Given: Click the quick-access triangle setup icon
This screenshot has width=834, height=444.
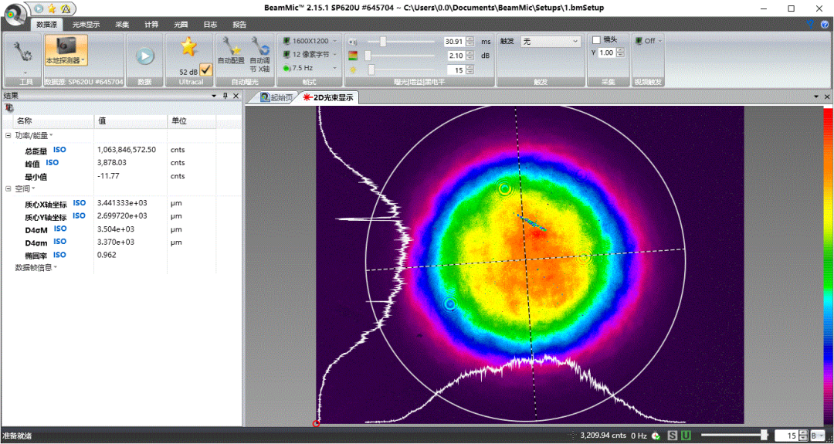Looking at the screenshot, I should (x=65, y=8).
